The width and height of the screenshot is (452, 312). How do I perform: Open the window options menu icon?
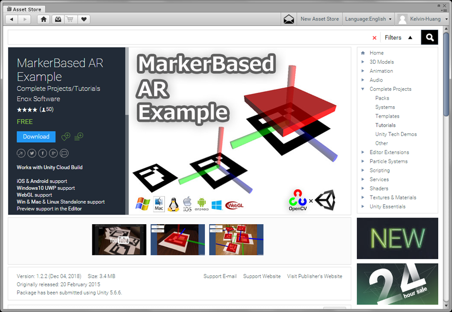coord(444,10)
